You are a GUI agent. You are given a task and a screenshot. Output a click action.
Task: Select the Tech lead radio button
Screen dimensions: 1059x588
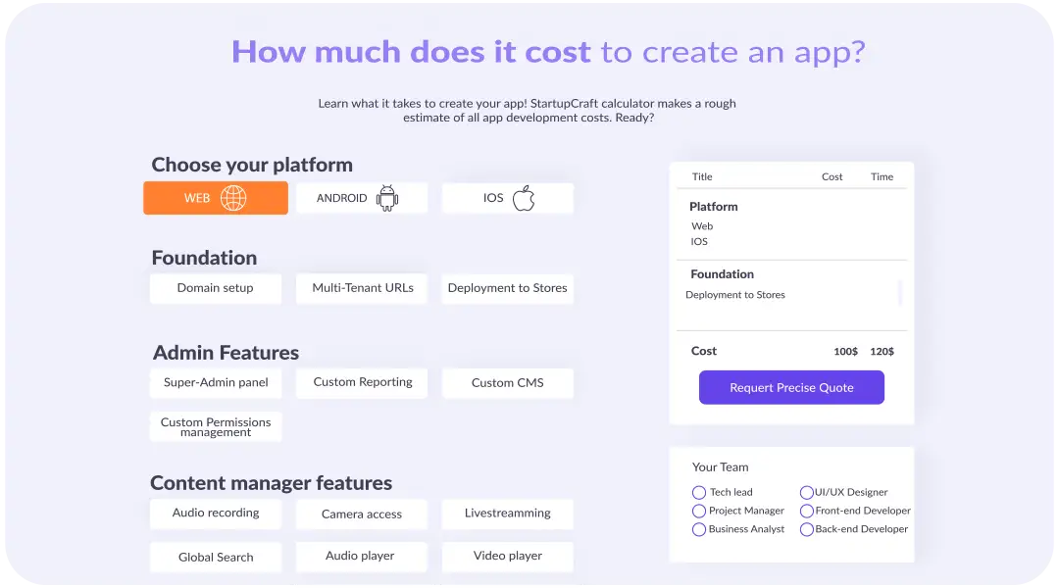pos(699,493)
